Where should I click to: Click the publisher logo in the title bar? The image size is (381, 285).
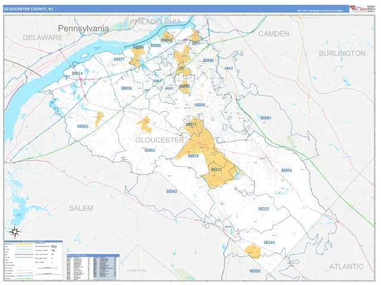tap(358, 9)
